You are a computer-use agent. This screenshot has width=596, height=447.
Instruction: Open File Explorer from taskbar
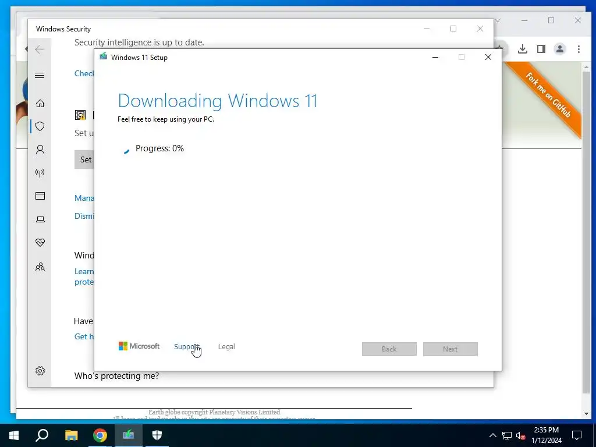71,435
